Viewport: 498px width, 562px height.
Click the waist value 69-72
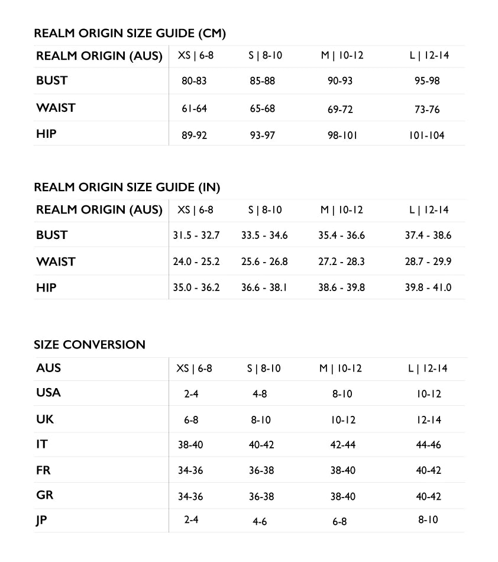click(340, 109)
